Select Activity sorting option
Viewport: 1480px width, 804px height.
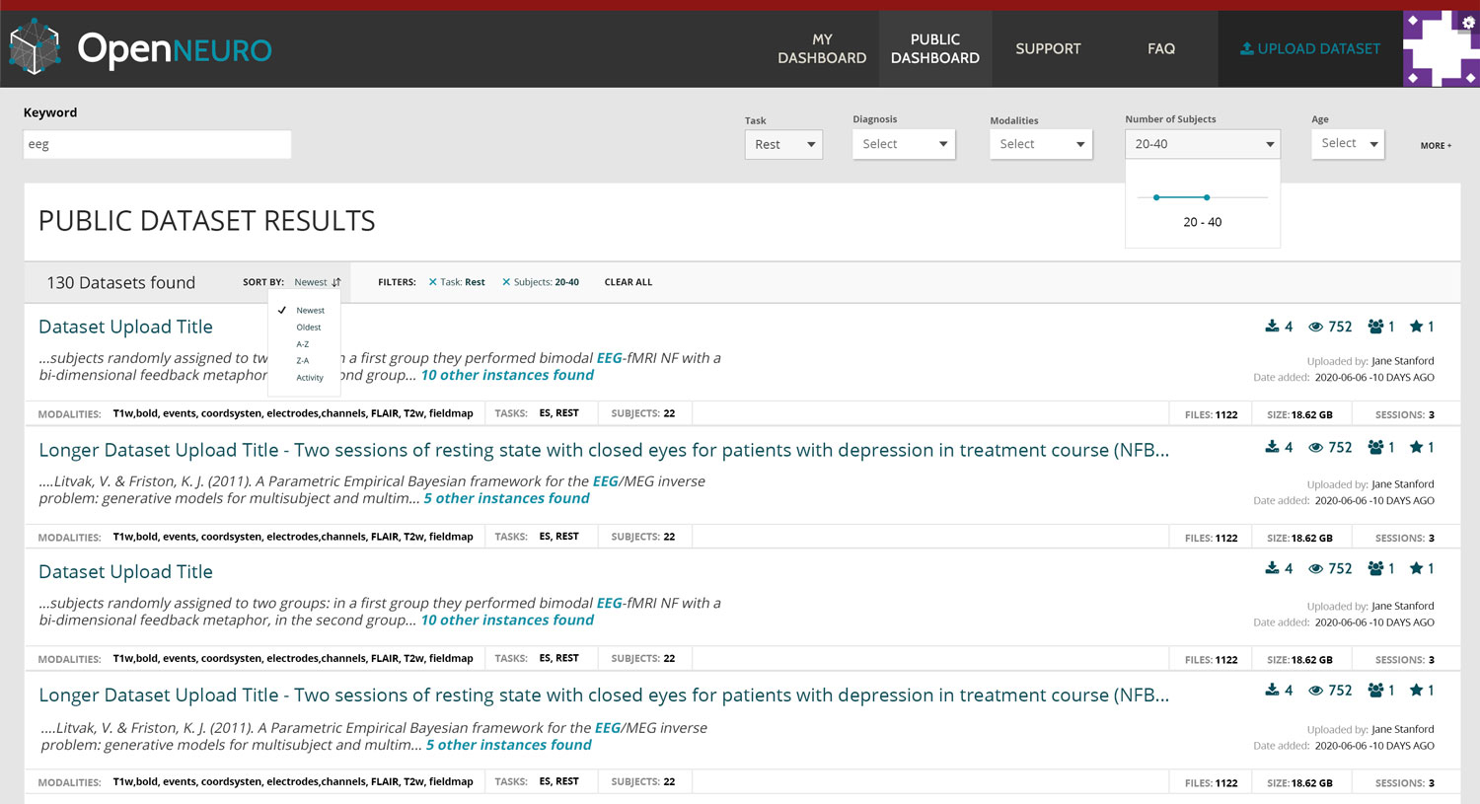[x=309, y=377]
